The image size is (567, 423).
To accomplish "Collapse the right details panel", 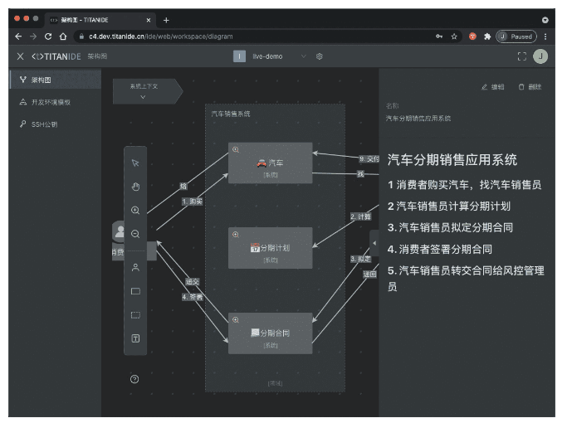I will pos(374,243).
